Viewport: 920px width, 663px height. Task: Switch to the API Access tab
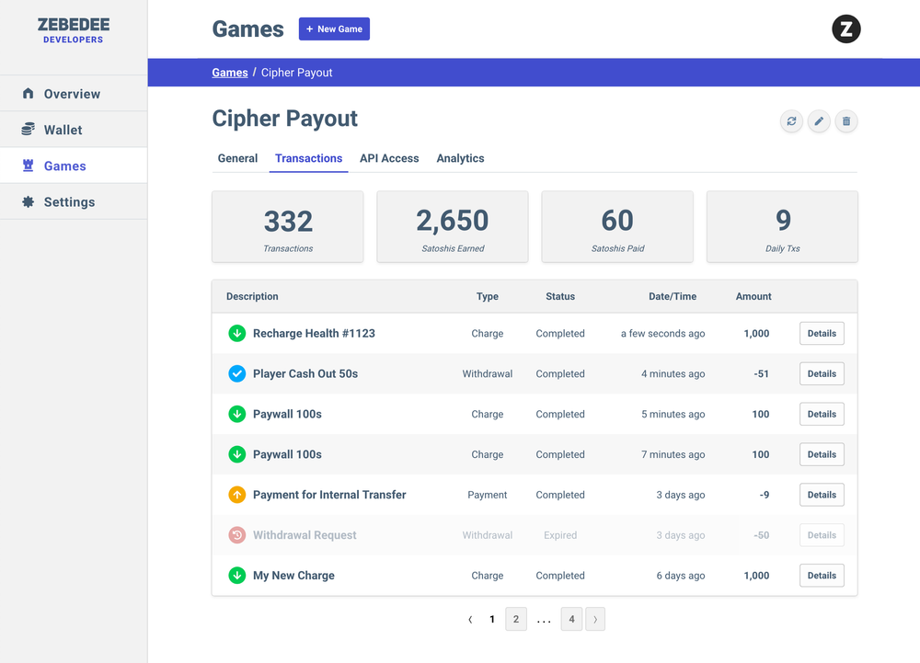[389, 158]
